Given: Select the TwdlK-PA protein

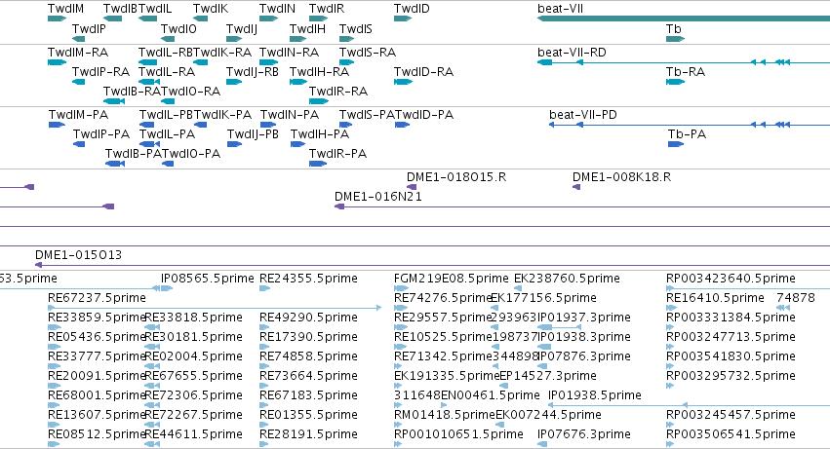Looking at the screenshot, I should [201, 125].
